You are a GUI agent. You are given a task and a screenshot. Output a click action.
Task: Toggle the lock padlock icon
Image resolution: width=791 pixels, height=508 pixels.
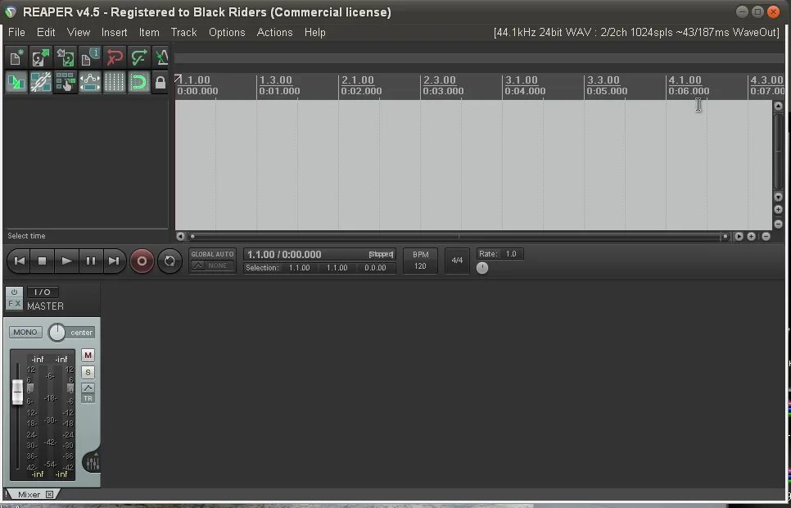tap(160, 82)
